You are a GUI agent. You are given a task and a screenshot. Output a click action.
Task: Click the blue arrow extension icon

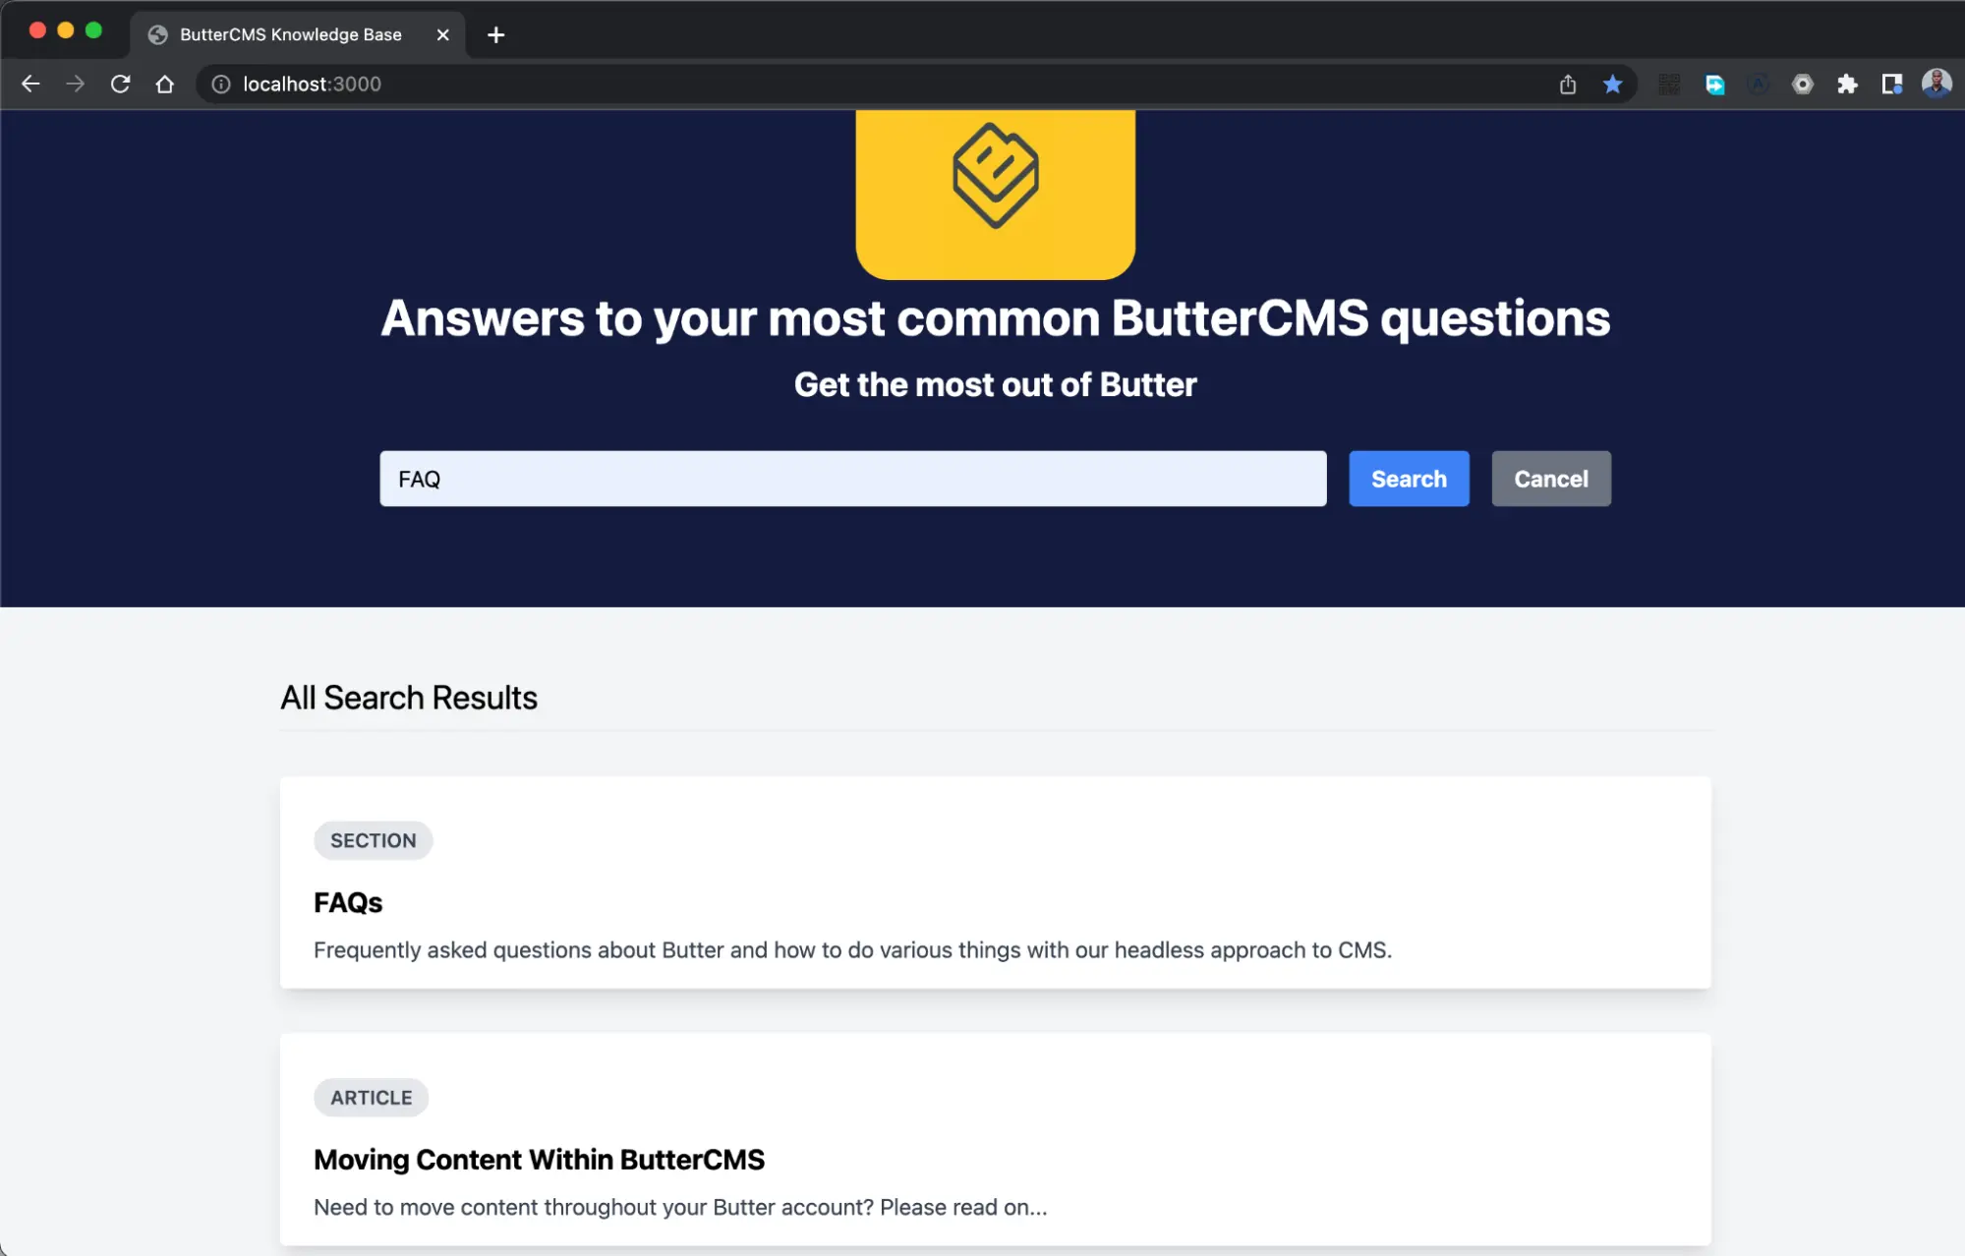point(1714,85)
